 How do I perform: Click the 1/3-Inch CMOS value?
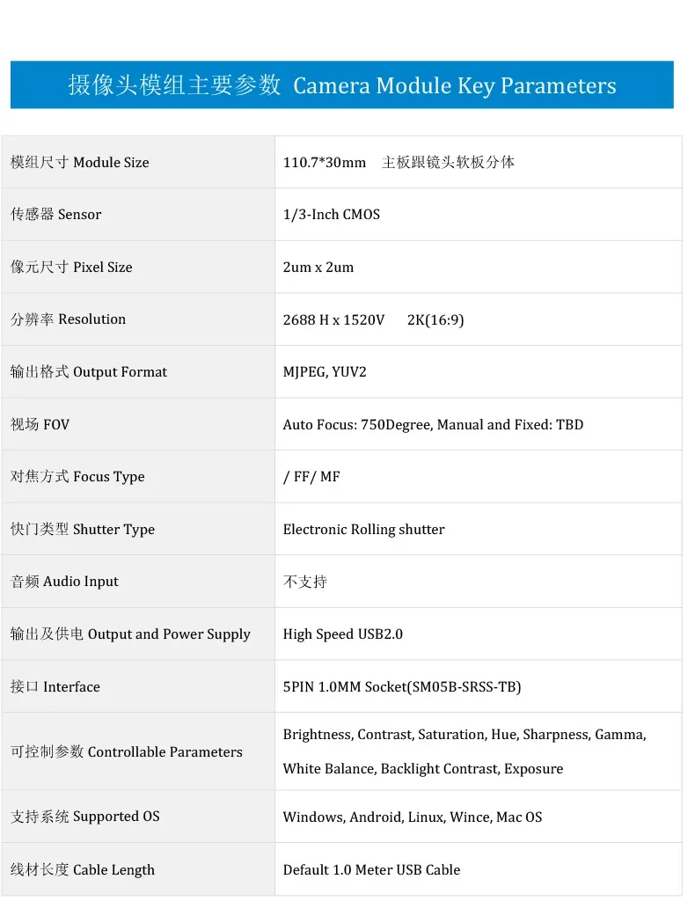[x=332, y=215]
